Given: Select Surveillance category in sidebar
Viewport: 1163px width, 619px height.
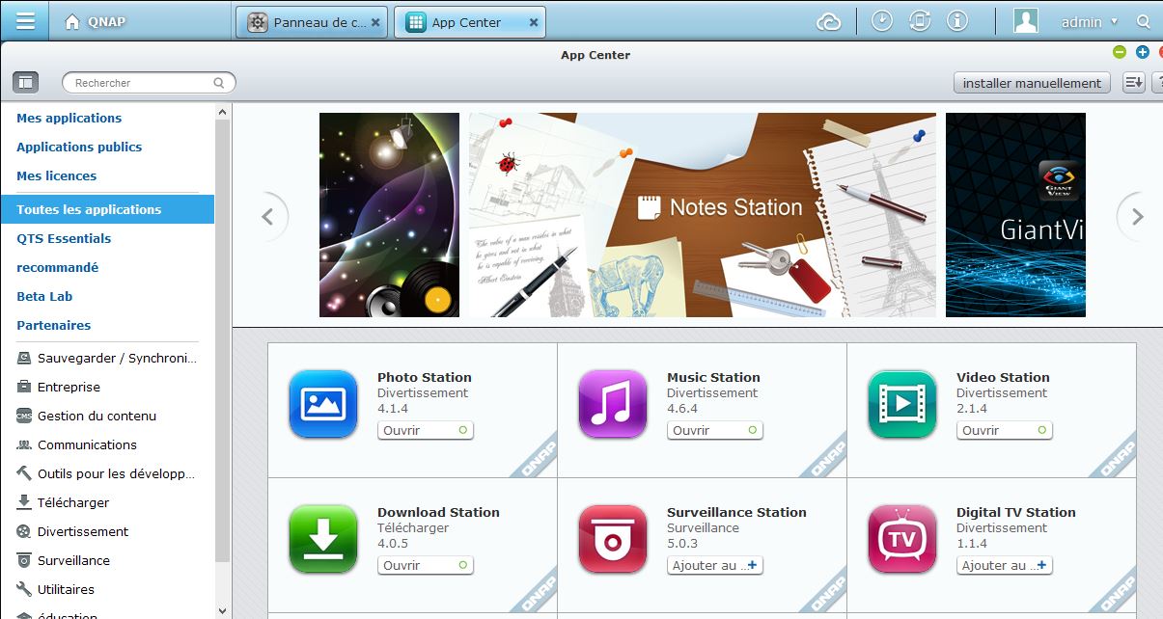Looking at the screenshot, I should 64,560.
